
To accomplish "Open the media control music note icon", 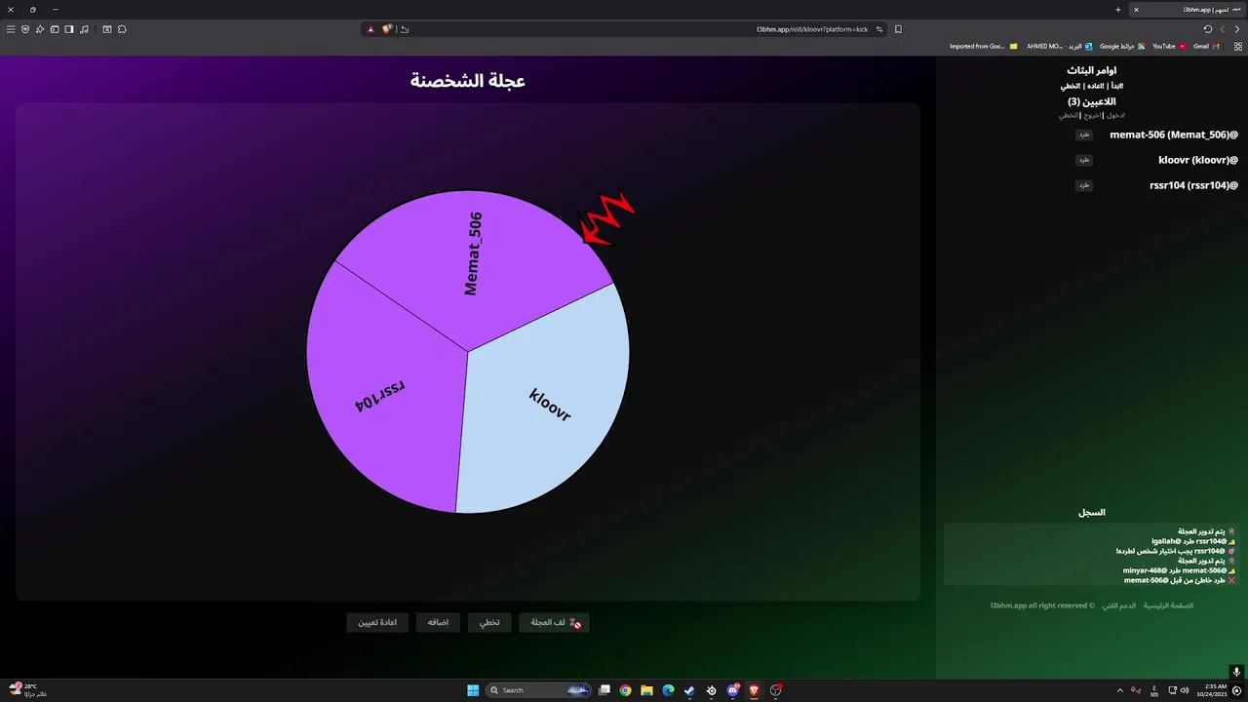I will 85,29.
